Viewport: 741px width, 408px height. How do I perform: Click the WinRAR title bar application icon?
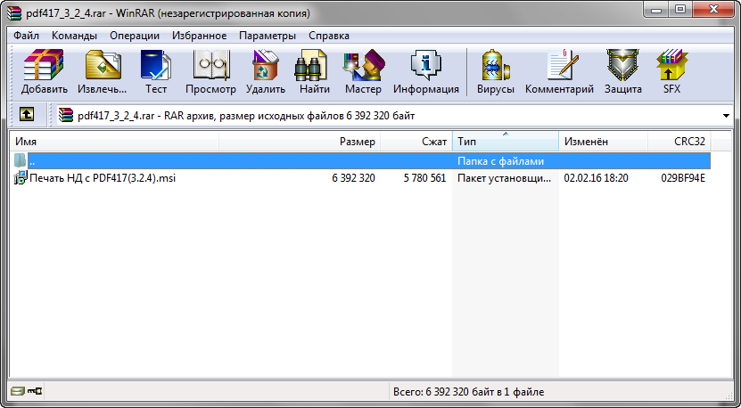point(14,13)
